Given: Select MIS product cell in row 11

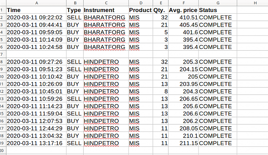Looking at the screenshot, I should 141,84.
